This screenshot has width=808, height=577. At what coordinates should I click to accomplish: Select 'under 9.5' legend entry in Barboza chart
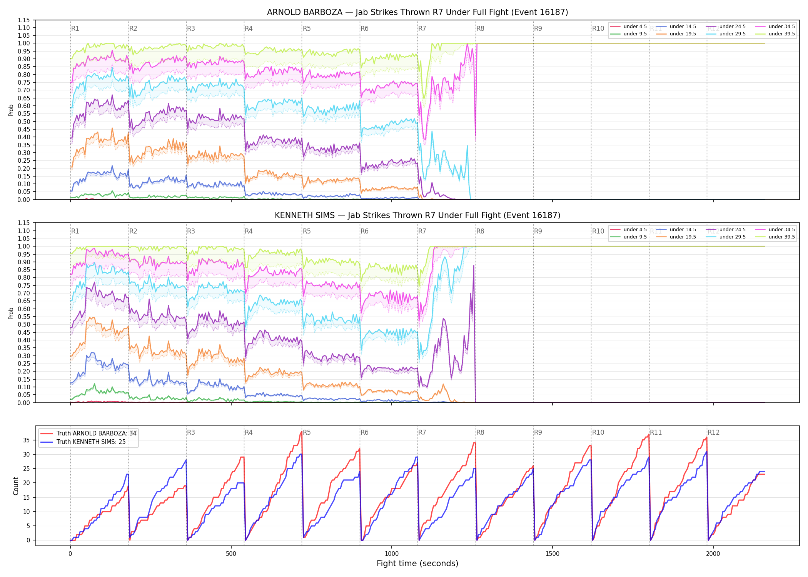pos(629,34)
